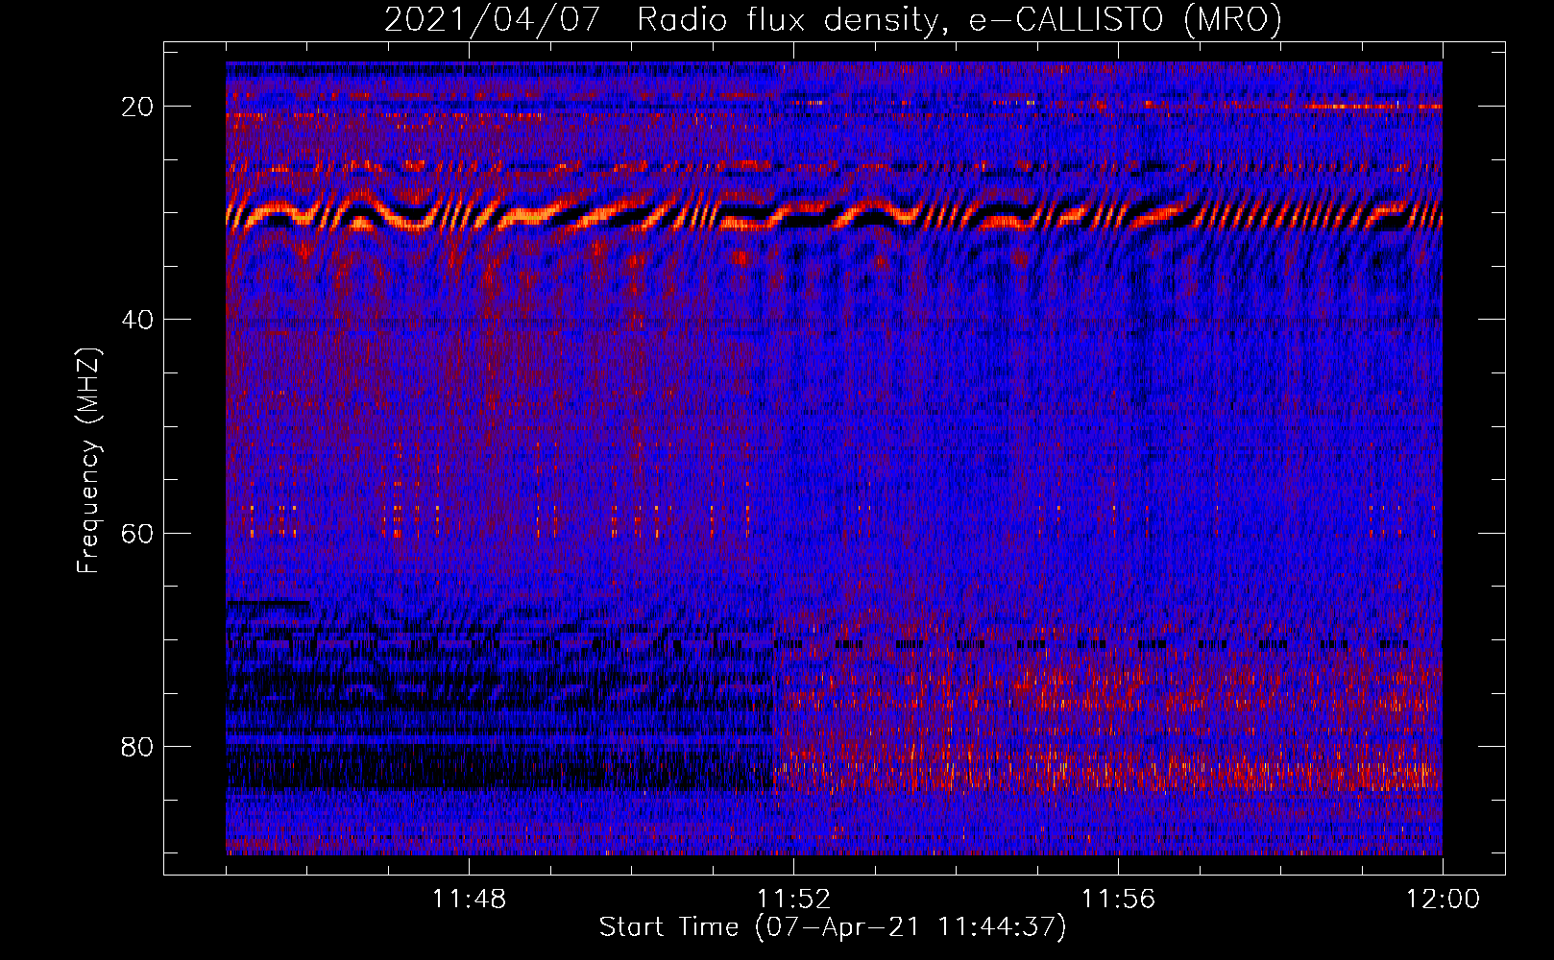
Task: Click the 60 MHz frequency tick label
Action: pos(137,533)
